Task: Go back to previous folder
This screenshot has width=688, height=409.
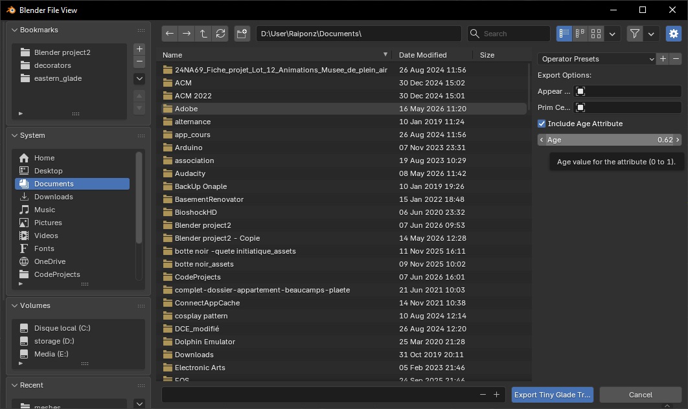Action: (170, 34)
